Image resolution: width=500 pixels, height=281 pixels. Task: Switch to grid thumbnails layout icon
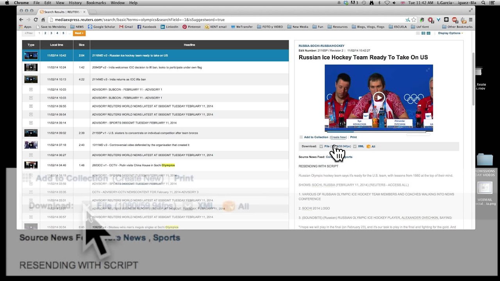(429, 33)
